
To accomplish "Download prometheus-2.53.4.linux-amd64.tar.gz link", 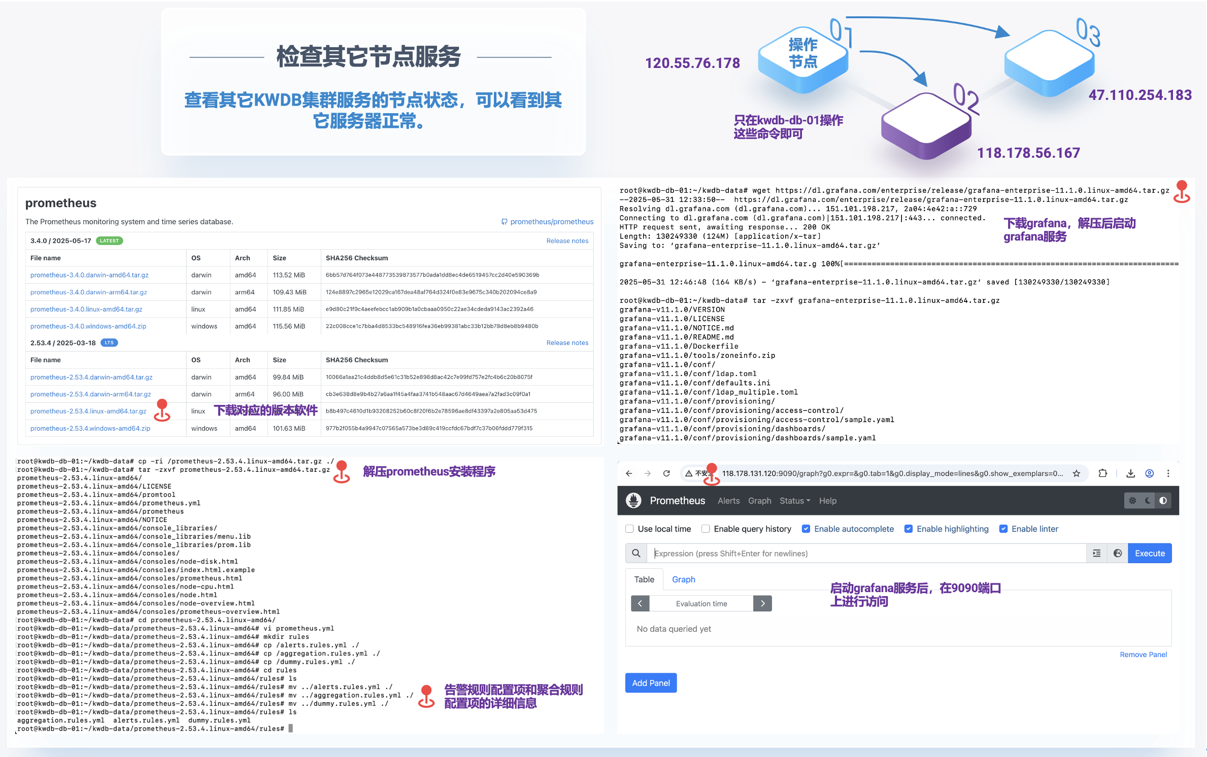I will pos(88,411).
